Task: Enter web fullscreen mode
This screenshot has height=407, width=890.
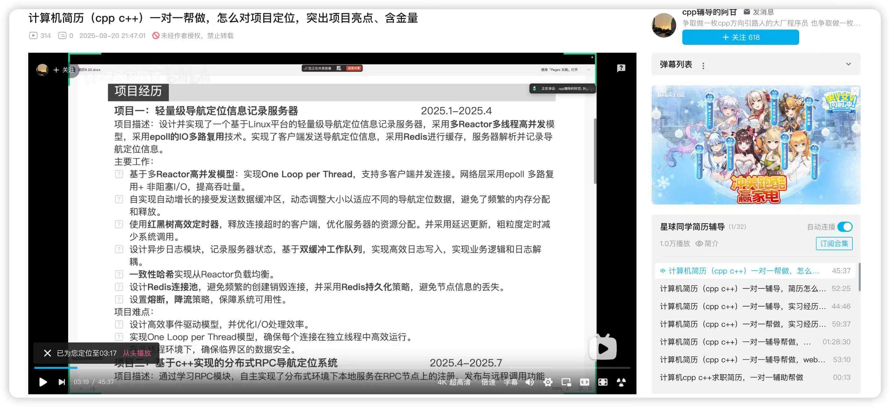Action: (603, 382)
